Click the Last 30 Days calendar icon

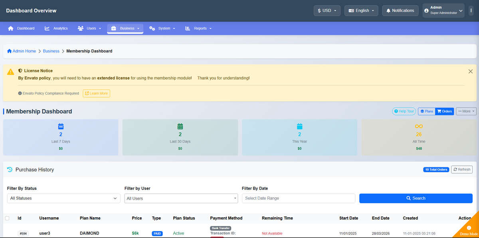point(180,126)
